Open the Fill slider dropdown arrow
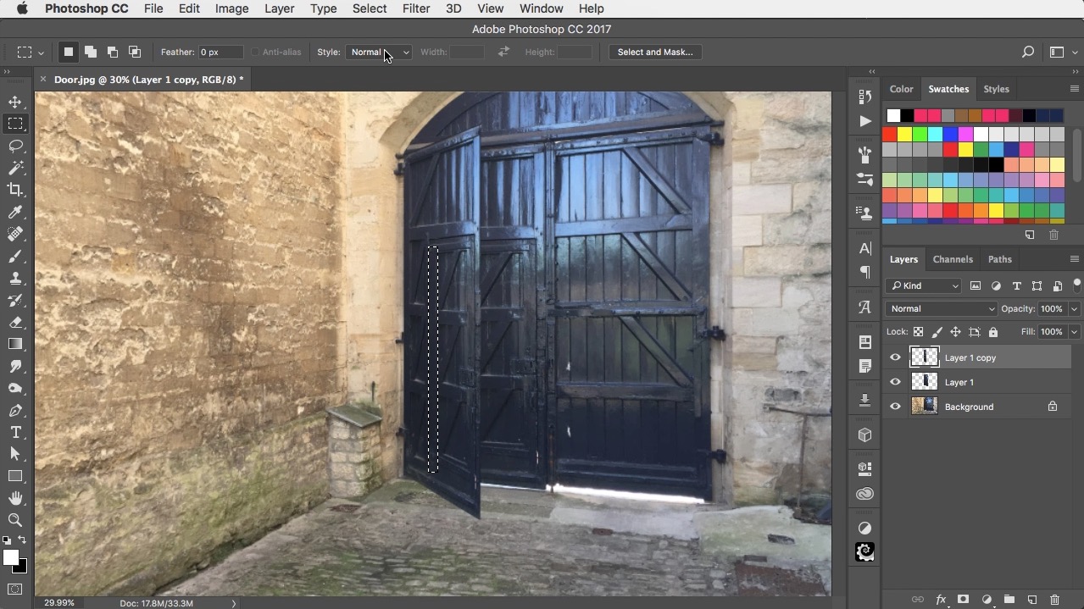Viewport: 1084px width, 609px height. [1074, 332]
